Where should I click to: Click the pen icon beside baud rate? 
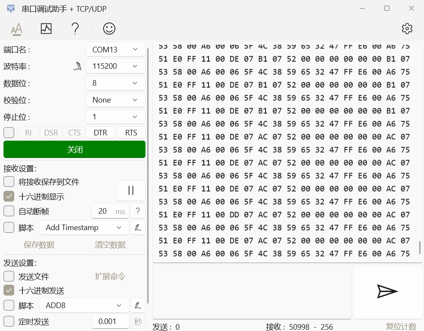pyautogui.click(x=77, y=66)
